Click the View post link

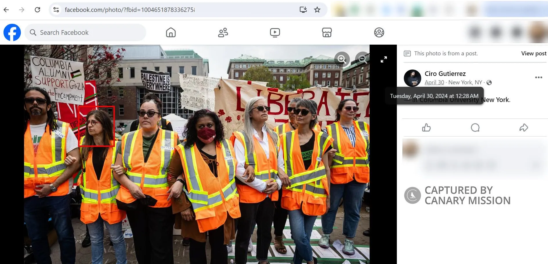533,53
